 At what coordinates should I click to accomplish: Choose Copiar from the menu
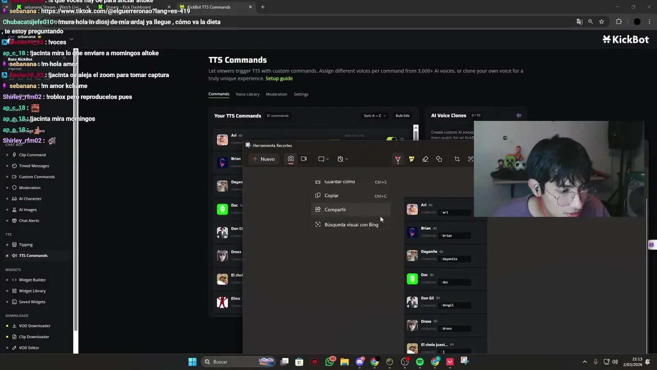[x=351, y=196]
